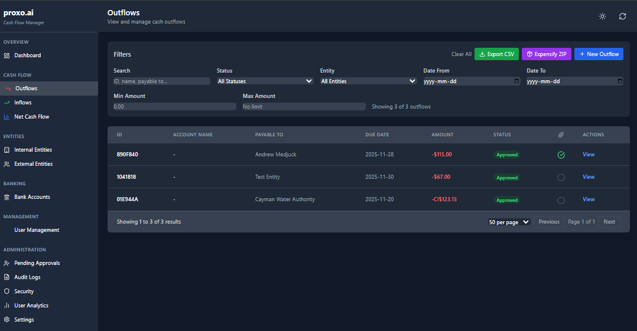The image size is (637, 331).
Task: Click Andrew Medjuck payee cell
Action: pos(276,155)
